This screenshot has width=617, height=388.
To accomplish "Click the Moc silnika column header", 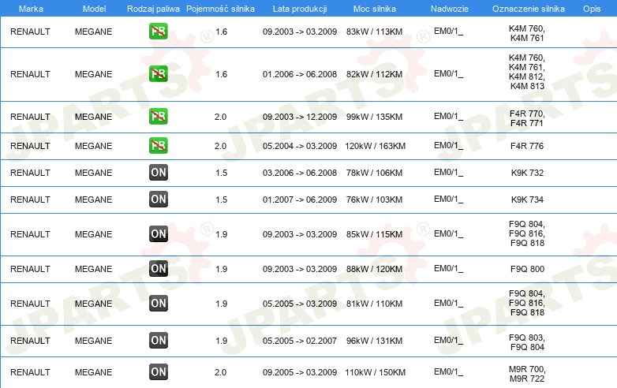I will tap(375, 9).
